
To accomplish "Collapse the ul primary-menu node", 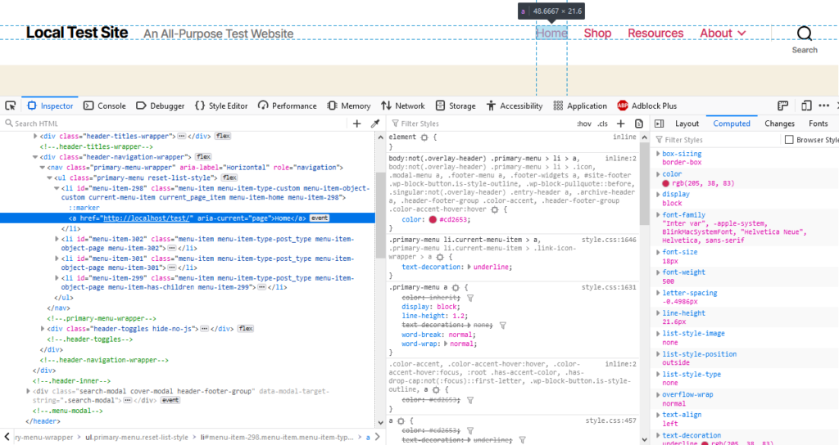I will point(49,178).
